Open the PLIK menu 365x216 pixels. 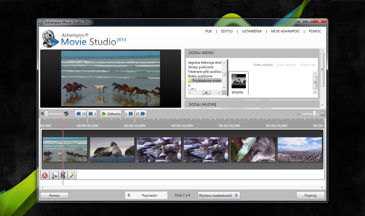(x=209, y=31)
